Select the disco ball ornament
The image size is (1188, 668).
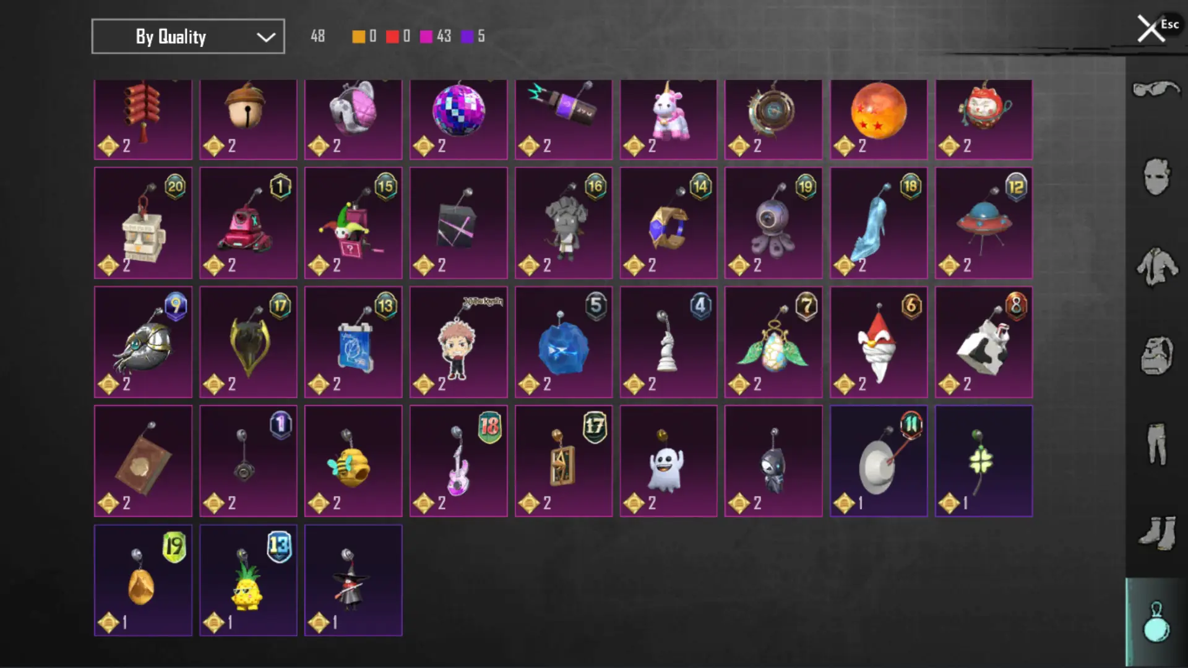click(x=458, y=119)
